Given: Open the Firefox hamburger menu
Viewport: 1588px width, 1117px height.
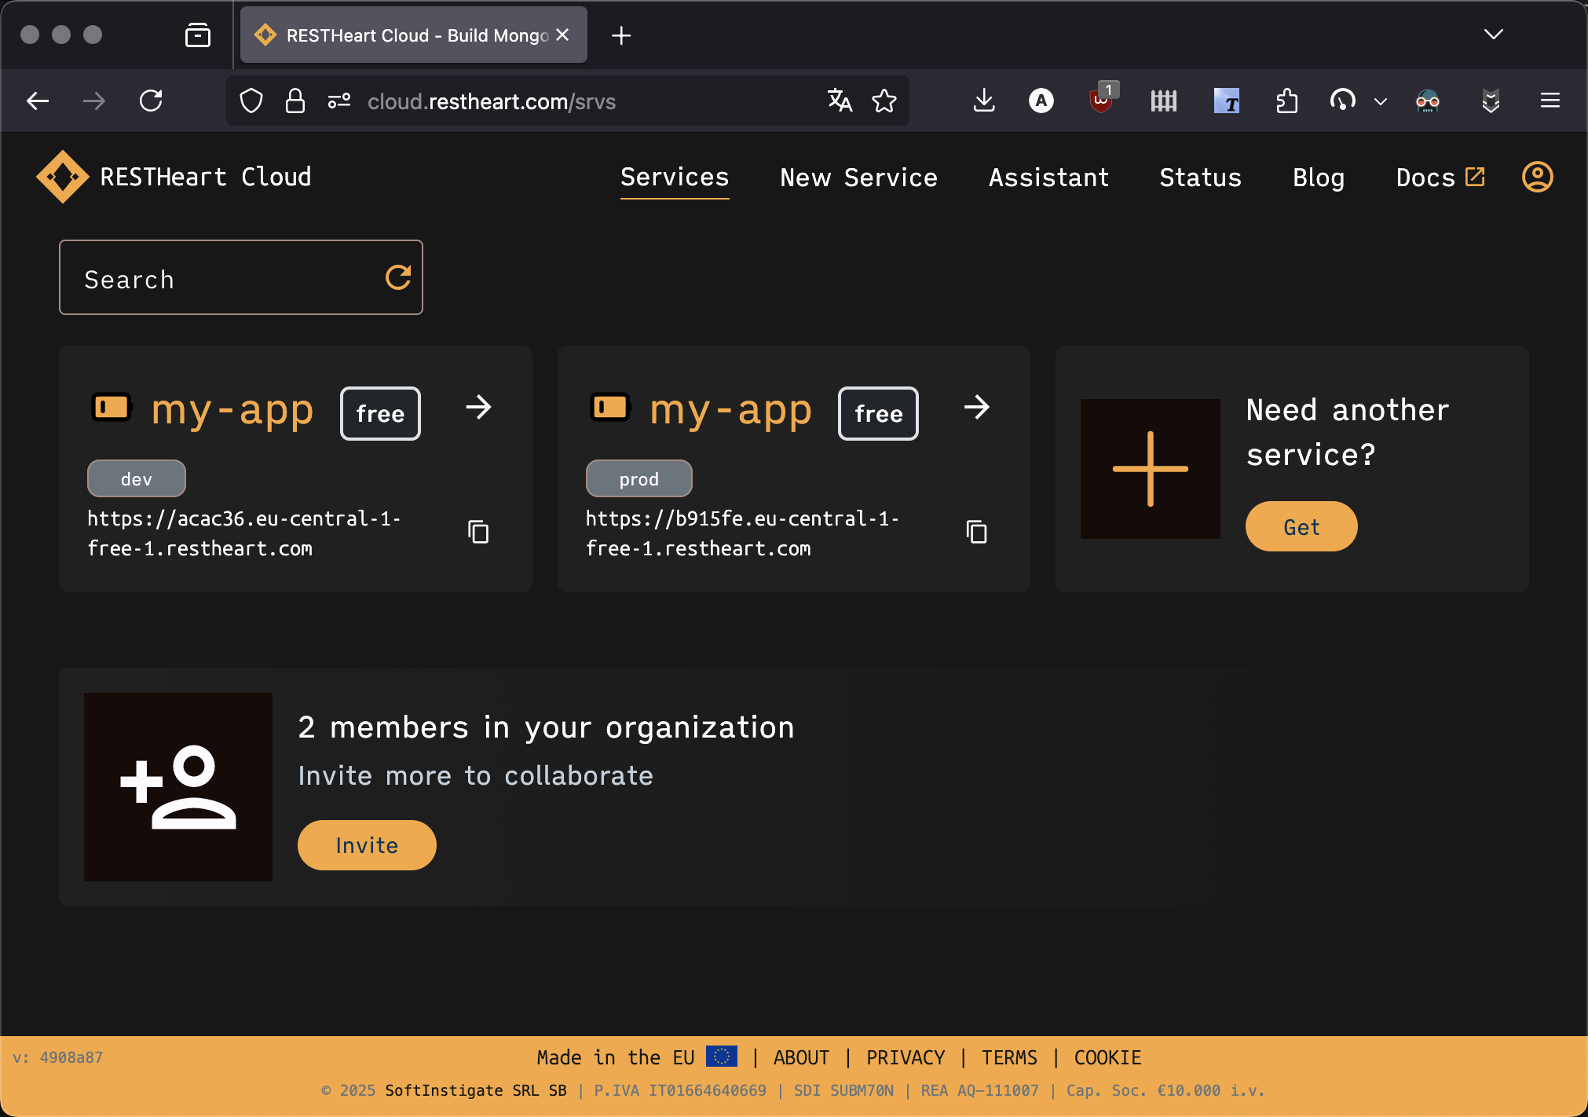Looking at the screenshot, I should coord(1550,101).
